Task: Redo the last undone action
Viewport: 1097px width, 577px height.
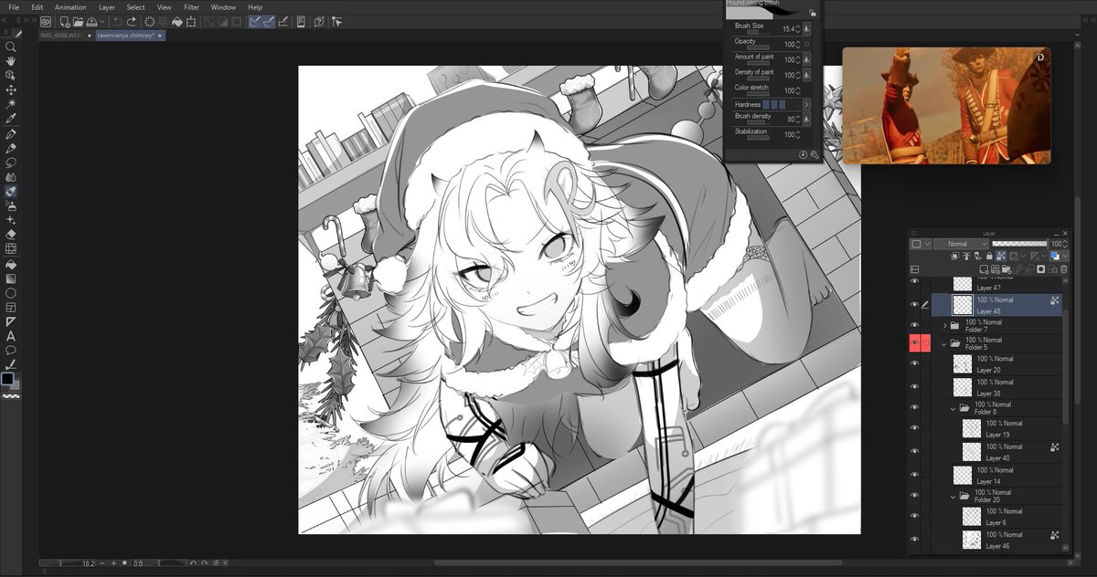Action: point(132,21)
